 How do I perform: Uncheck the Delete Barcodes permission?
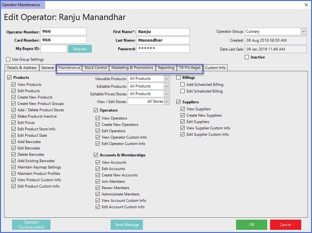14,154
